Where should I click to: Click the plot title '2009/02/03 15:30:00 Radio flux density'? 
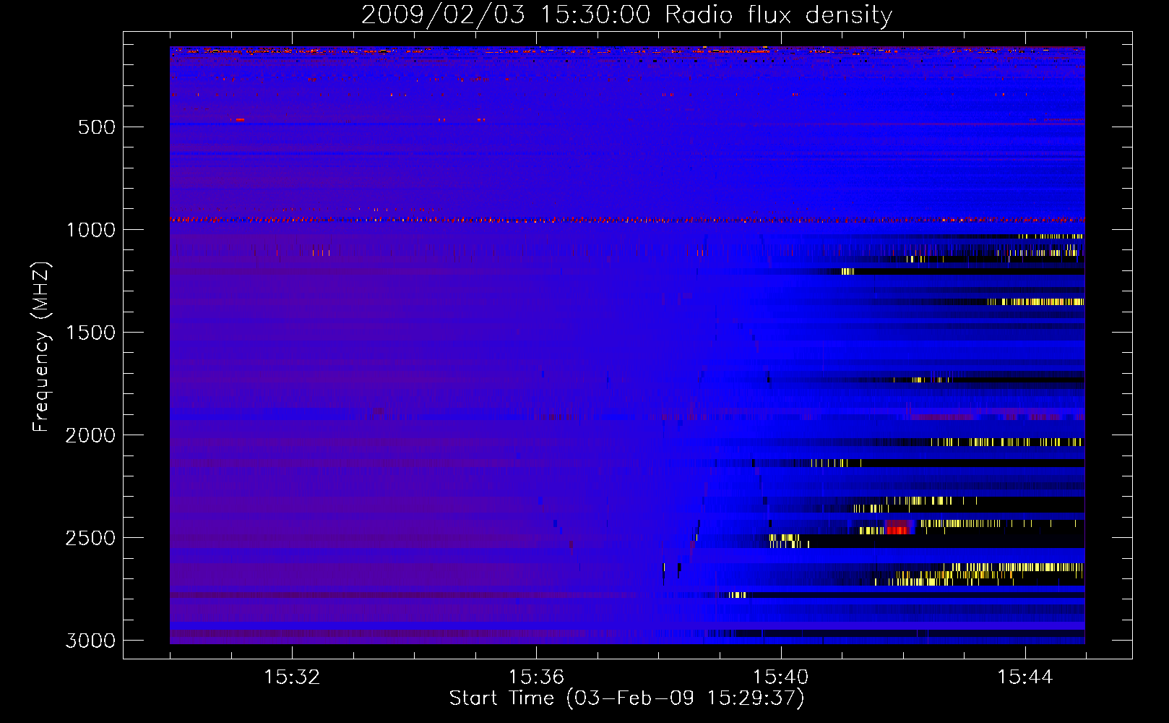626,15
